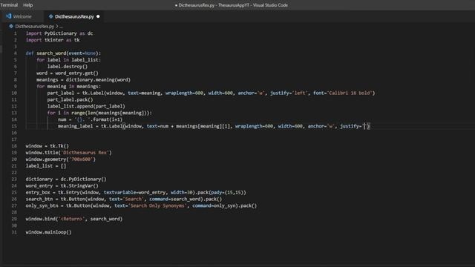Click 'window.mainloop()' line
Screen dimensions: 475x267
(x=48, y=232)
